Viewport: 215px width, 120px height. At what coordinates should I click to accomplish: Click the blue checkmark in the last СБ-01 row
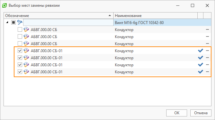pyautogui.click(x=201, y=72)
